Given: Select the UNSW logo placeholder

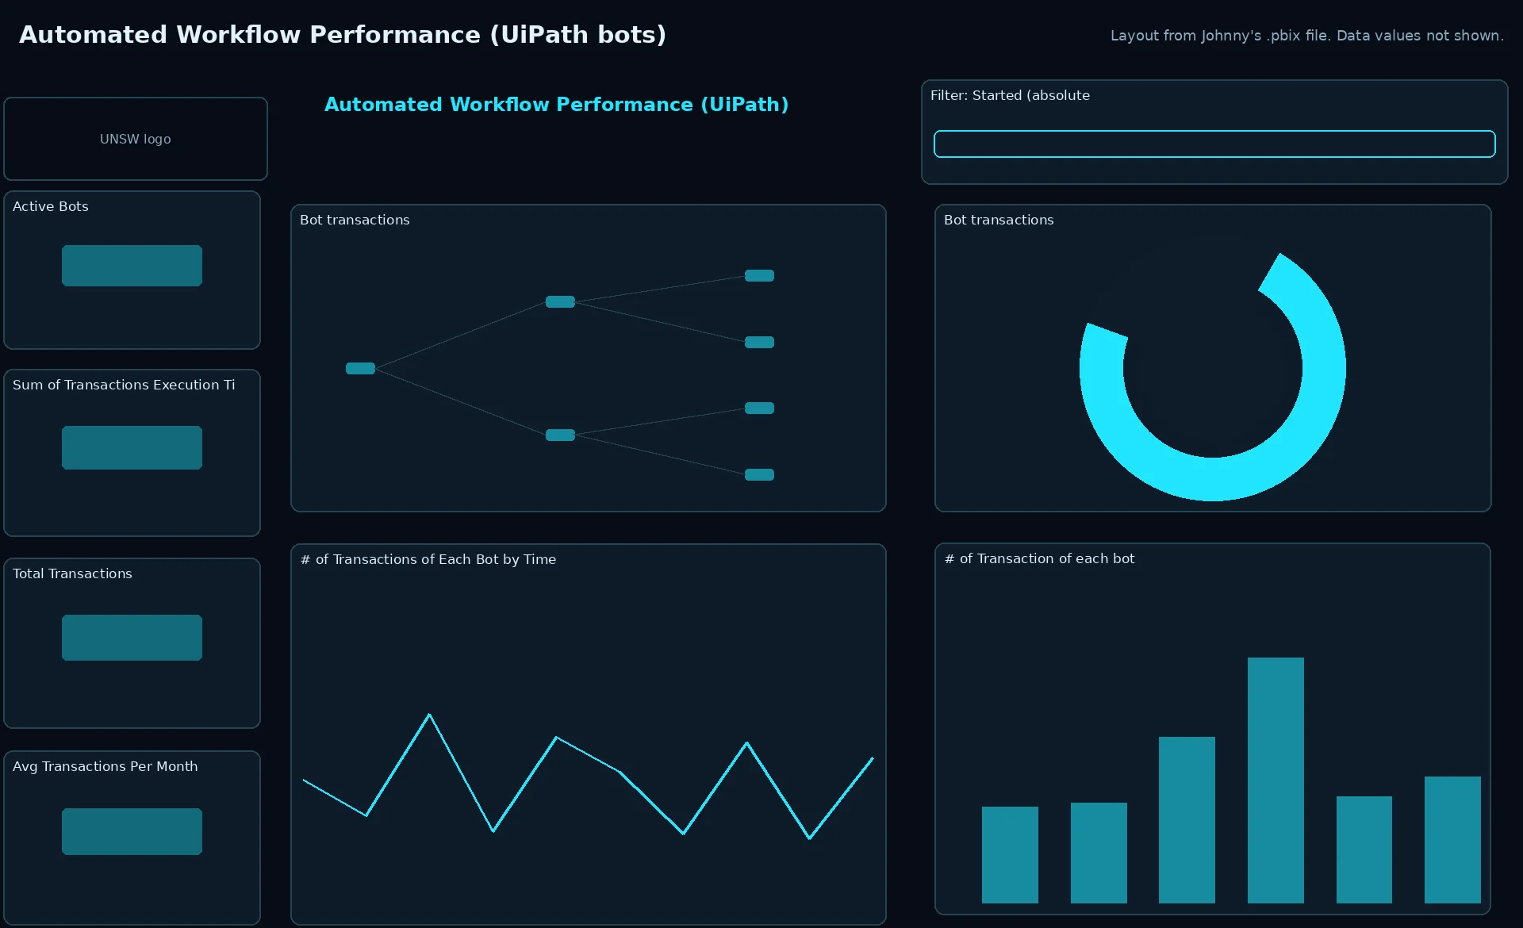Looking at the screenshot, I should (x=136, y=139).
